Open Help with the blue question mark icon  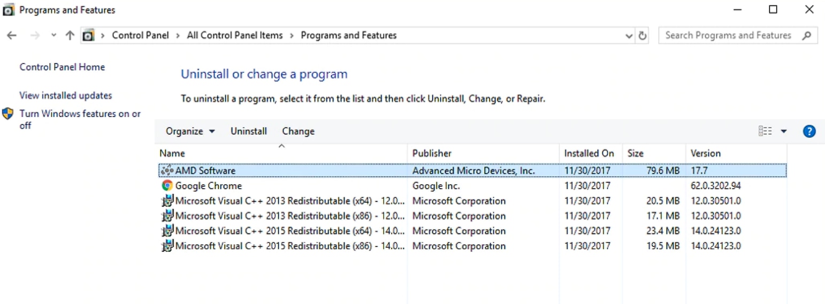809,131
